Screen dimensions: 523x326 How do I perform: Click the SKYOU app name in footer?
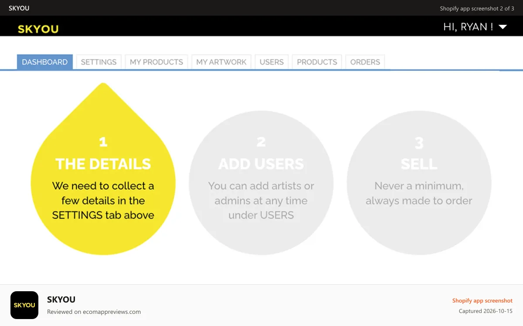pyautogui.click(x=61, y=299)
